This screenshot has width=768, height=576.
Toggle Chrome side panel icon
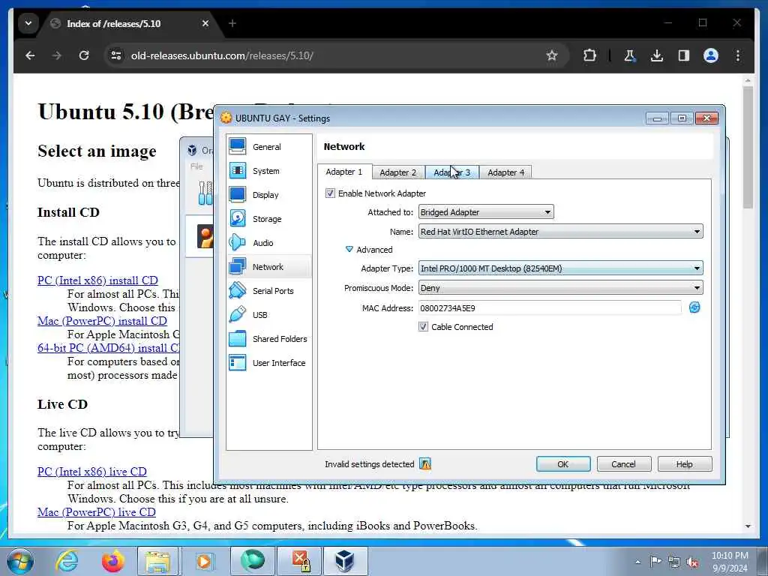684,55
